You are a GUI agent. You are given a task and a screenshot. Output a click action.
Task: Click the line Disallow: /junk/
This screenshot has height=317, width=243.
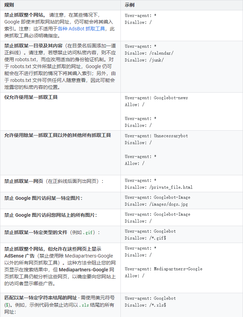point(144,60)
